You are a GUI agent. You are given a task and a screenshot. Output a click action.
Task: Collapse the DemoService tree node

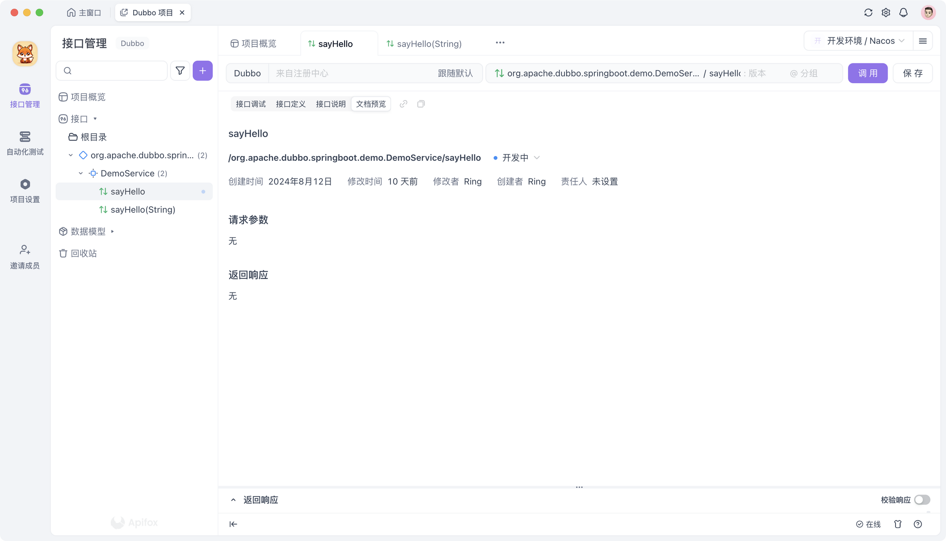tap(80, 173)
